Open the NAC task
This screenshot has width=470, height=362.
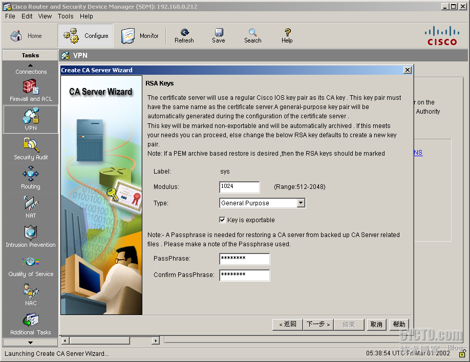coord(31,294)
